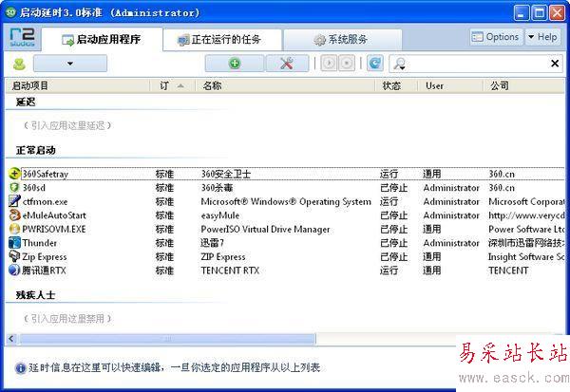
Task: Click 360安全卫士 name cell
Action: click(226, 174)
